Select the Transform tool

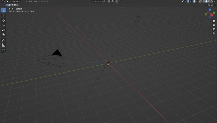pyautogui.click(x=3, y=35)
